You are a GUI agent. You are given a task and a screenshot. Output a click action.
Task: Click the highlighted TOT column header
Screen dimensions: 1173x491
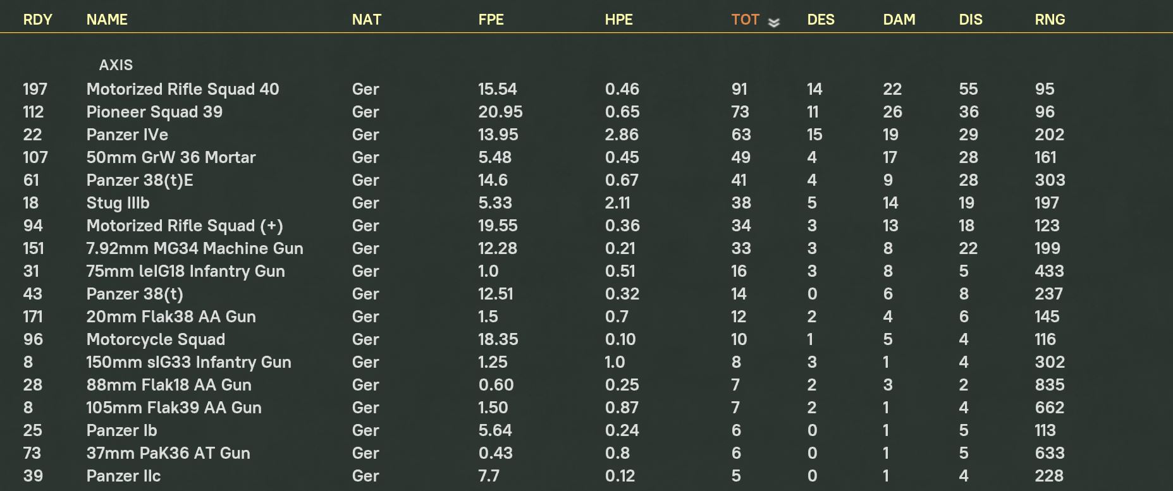pos(746,20)
